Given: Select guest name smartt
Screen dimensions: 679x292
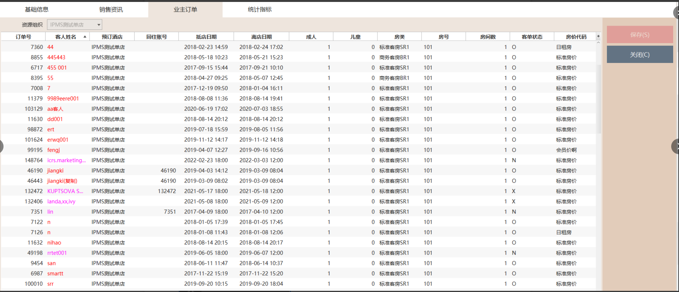Looking at the screenshot, I should [x=55, y=273].
